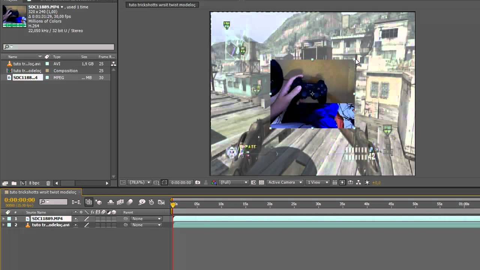This screenshot has height=270, width=480.
Task: Click the 20s mark on the time ruler
Action: (270, 204)
